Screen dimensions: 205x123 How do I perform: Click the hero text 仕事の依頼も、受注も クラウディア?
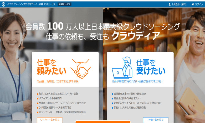click(103, 36)
